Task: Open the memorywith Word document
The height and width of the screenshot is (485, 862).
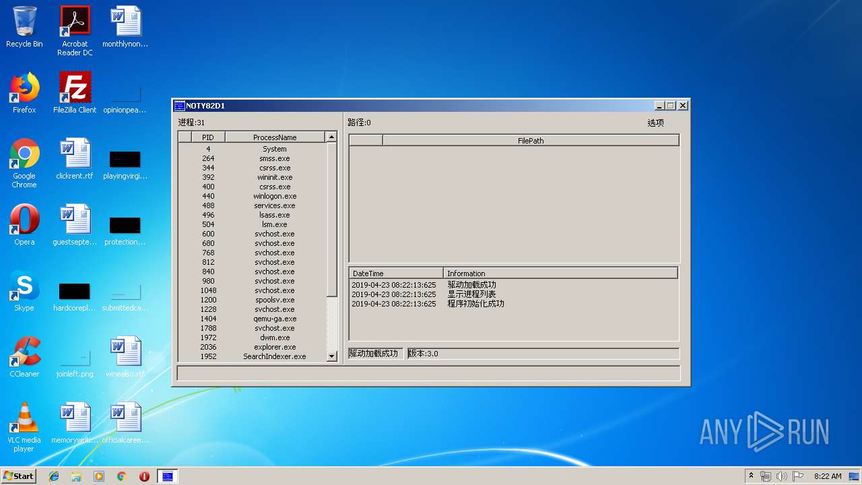Action: tap(75, 423)
